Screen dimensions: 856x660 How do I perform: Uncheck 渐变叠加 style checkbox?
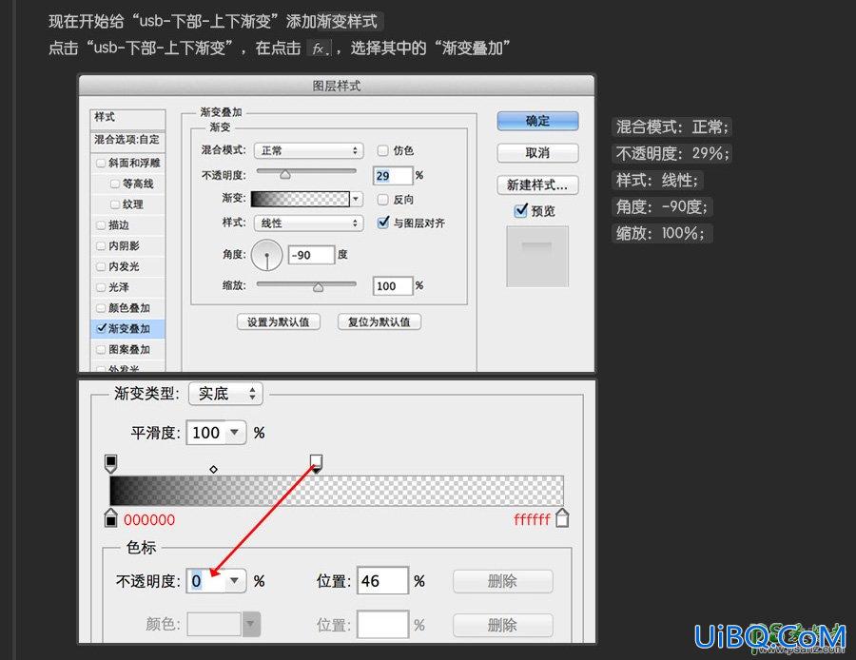pyautogui.click(x=101, y=328)
